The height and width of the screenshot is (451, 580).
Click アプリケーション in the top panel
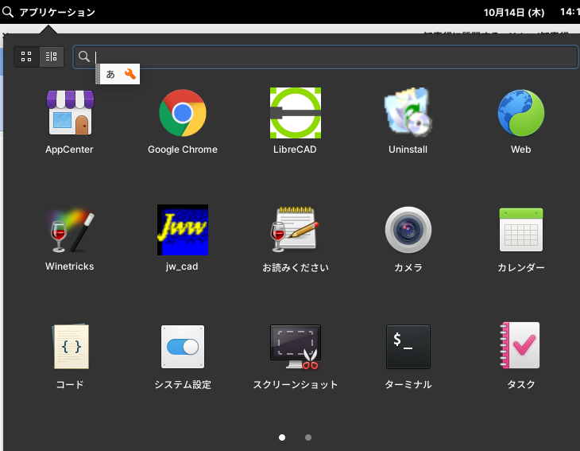click(57, 13)
